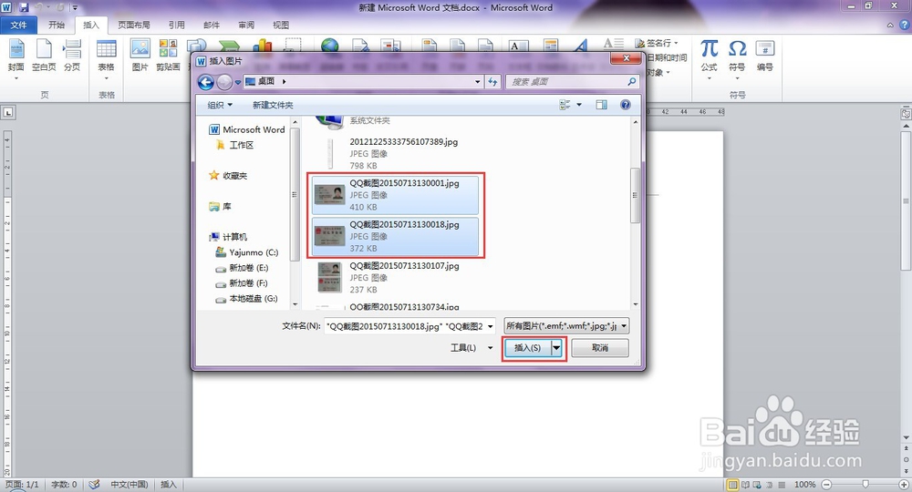Switch to the Page Layout (页面布局) tab
Screen dimensions: 912x492
(x=134, y=25)
